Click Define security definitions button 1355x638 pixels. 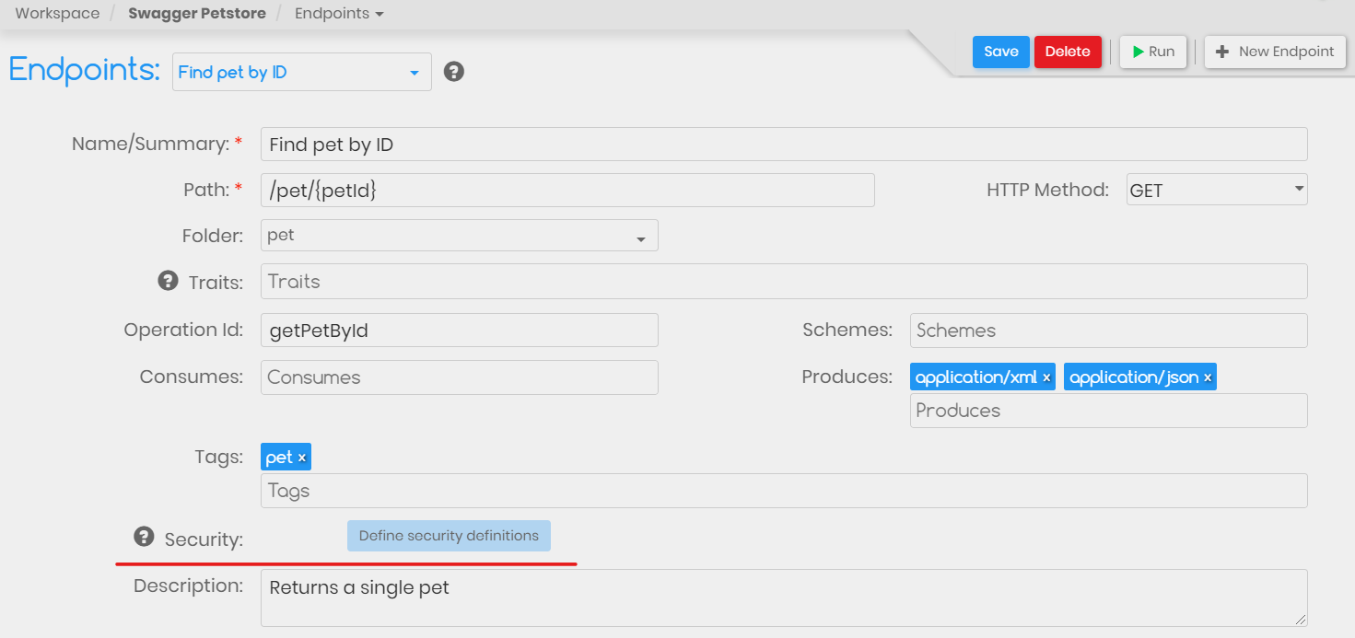pos(449,536)
